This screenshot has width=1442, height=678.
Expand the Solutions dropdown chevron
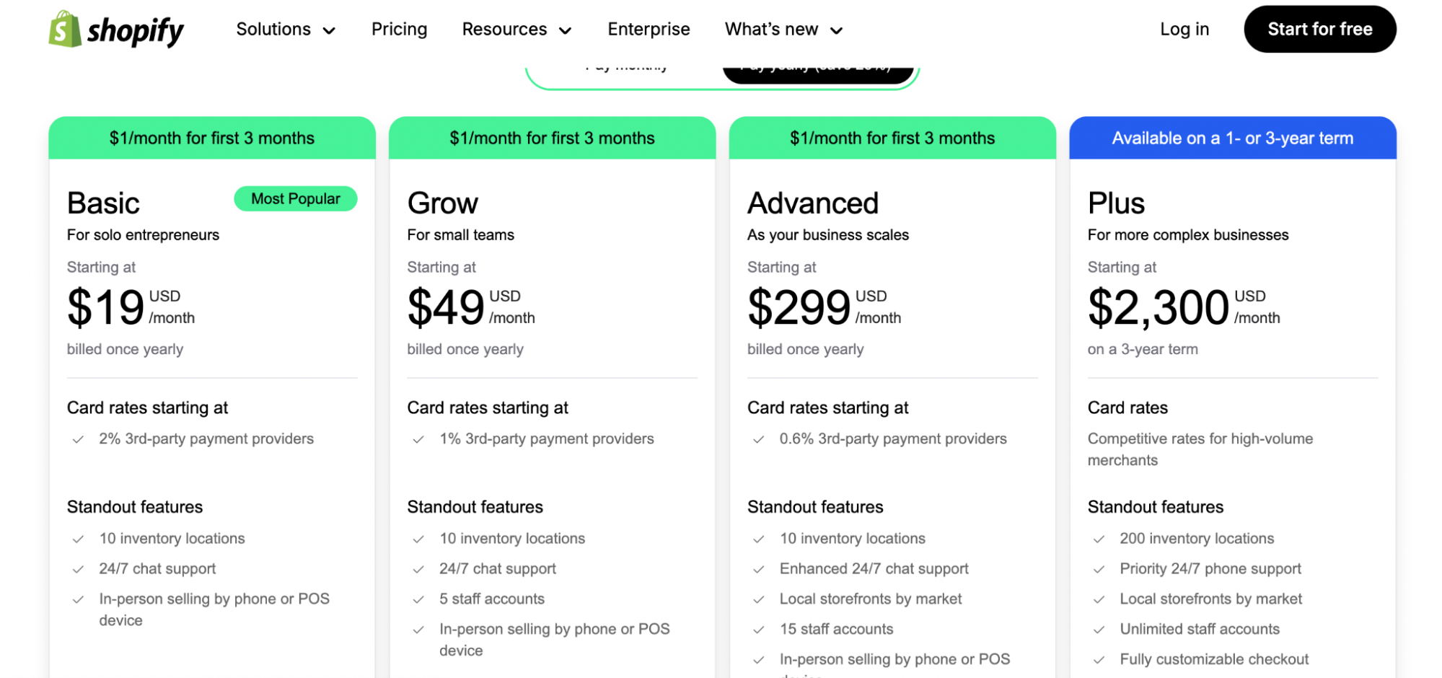tap(329, 30)
